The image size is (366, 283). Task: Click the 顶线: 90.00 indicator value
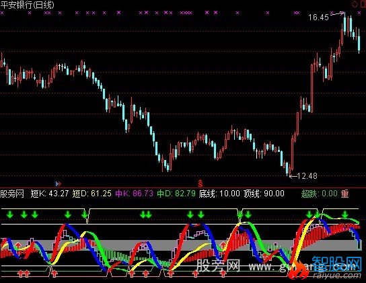click(264, 194)
